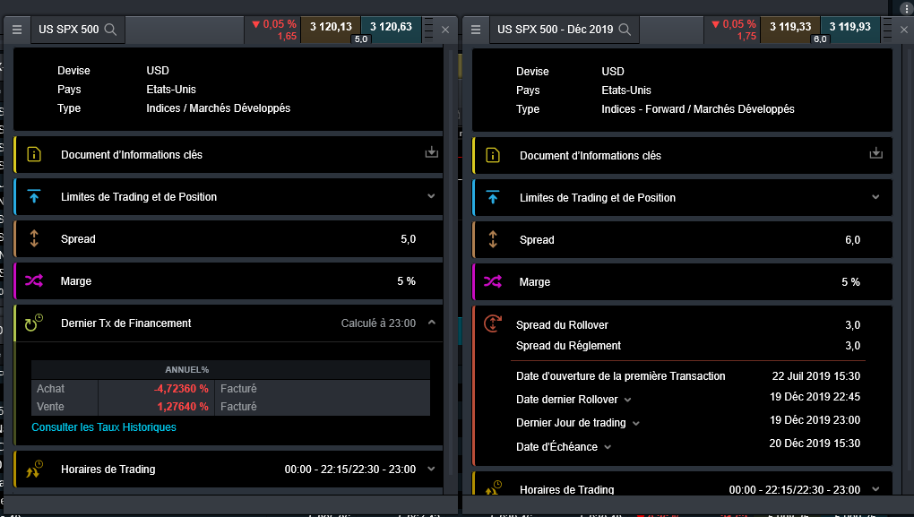
Task: Click the date 22 Juil 2019 15:30
Action: point(816,376)
